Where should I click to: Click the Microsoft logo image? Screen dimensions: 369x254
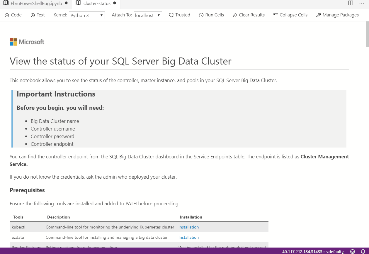tap(27, 42)
